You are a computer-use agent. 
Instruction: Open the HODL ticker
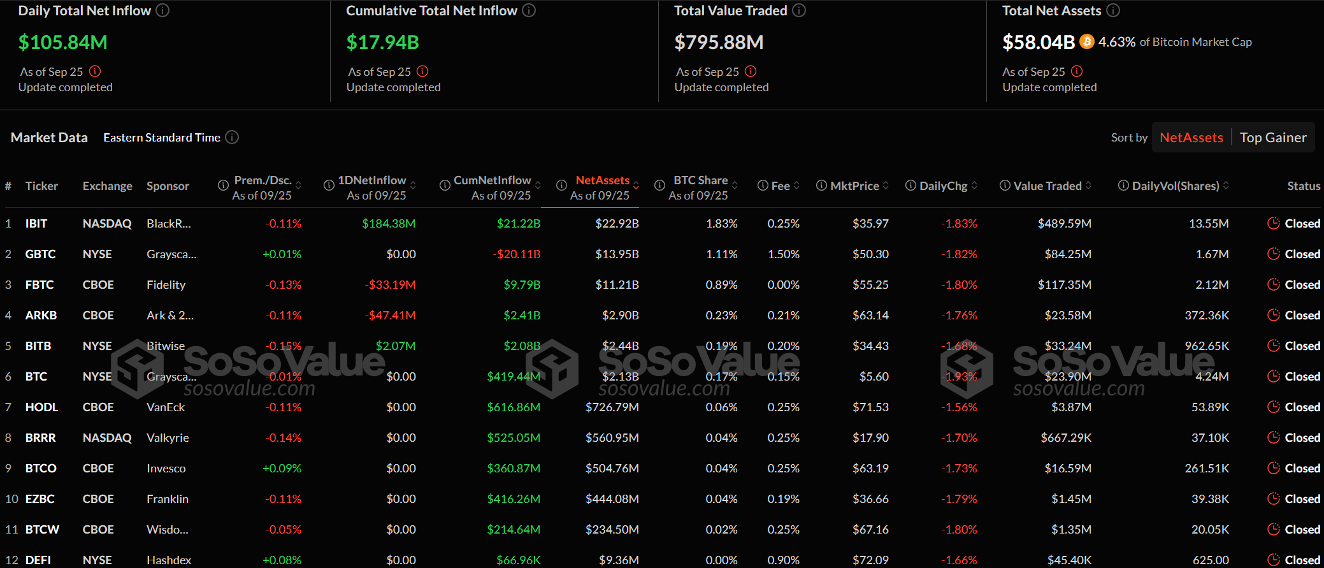[x=41, y=407]
